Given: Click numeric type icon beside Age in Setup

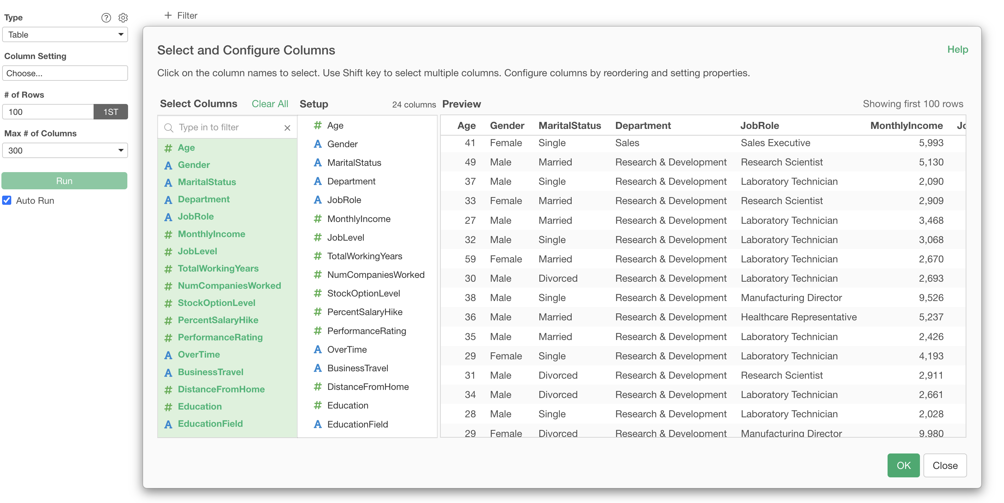Looking at the screenshot, I should 318,125.
